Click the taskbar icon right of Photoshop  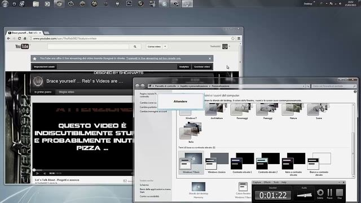[140, 3]
